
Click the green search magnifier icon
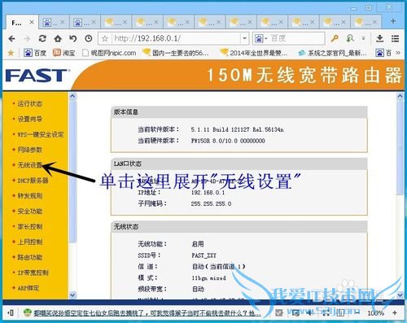coord(350,38)
